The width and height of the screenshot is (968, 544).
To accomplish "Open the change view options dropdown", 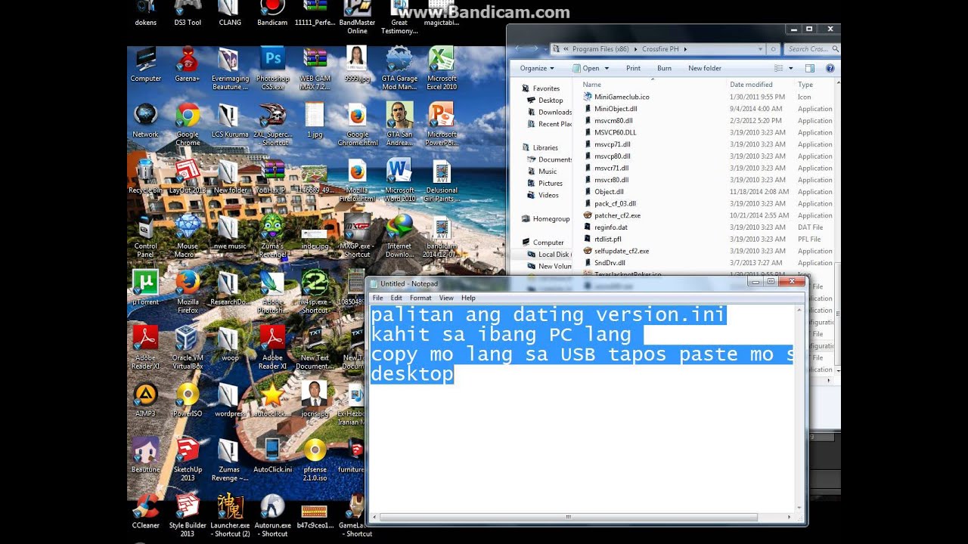I will pyautogui.click(x=793, y=68).
